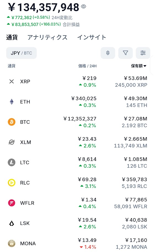The height and width of the screenshot is (252, 155).
Task: Select the 通貨 tab
Action: (12, 37)
